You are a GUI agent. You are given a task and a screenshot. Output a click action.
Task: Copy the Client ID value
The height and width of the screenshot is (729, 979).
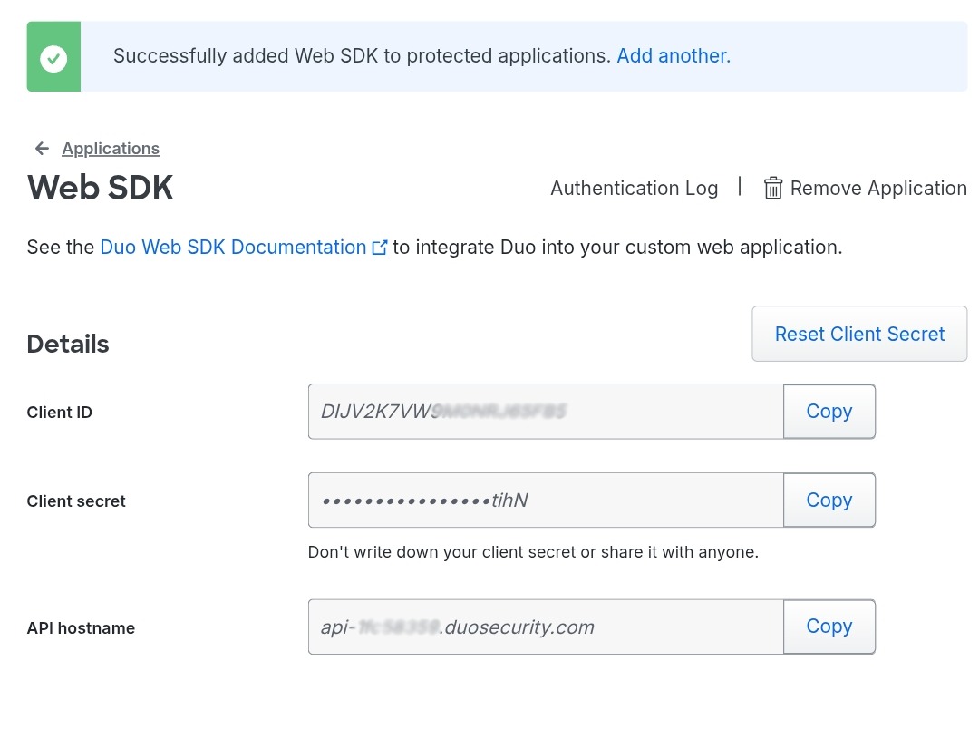[x=829, y=411]
